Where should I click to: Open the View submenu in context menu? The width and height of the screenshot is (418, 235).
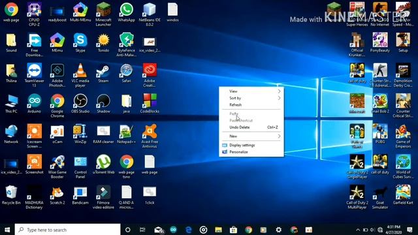251,91
